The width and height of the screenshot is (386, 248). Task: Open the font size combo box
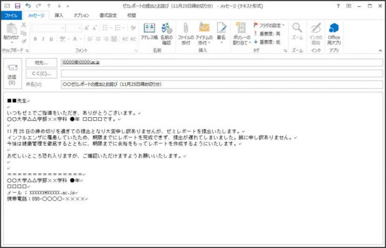pos(74,28)
